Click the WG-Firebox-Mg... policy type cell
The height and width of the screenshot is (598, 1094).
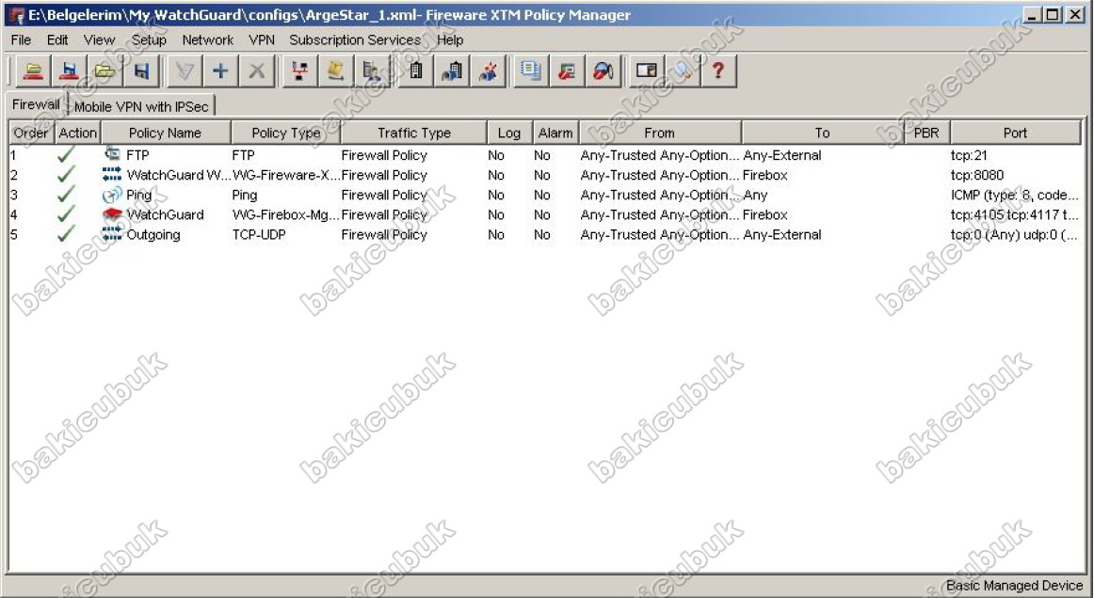[285, 214]
